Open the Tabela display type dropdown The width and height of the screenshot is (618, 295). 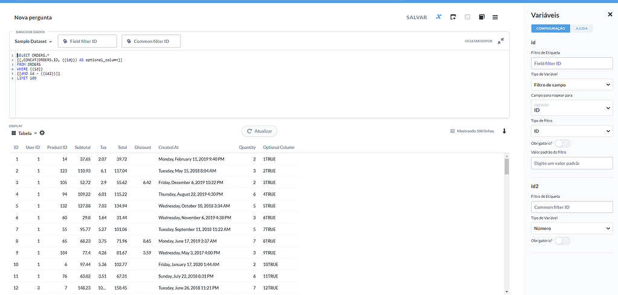24,133
